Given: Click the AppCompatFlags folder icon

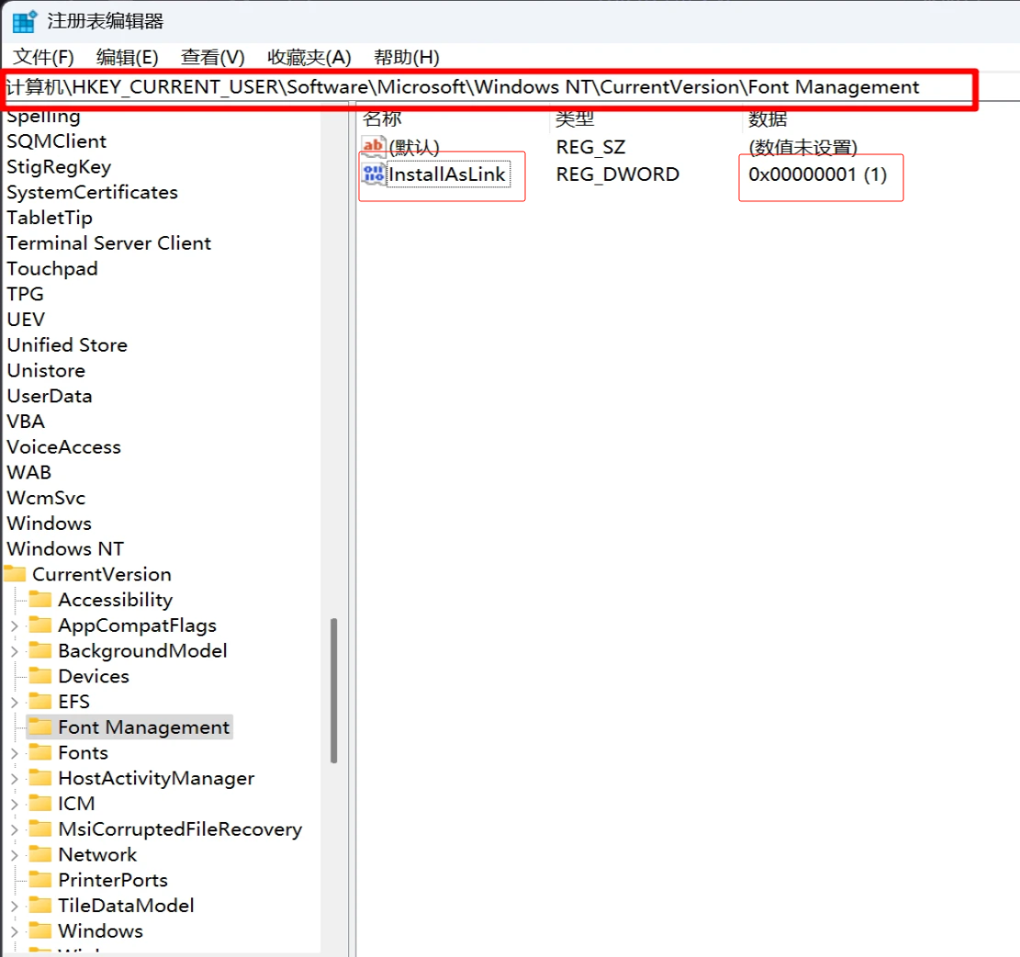Looking at the screenshot, I should pos(40,625).
